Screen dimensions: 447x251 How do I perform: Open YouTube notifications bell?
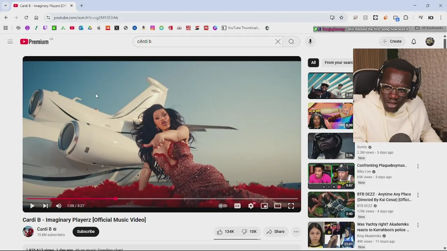click(x=414, y=41)
